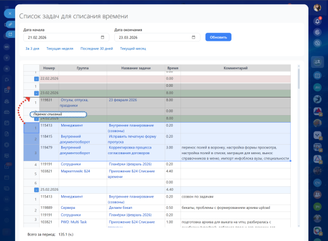328x241 pixels.
Task: Open the 'Корректировка процесса согласования договоров' task
Action: pyautogui.click(x=130, y=150)
